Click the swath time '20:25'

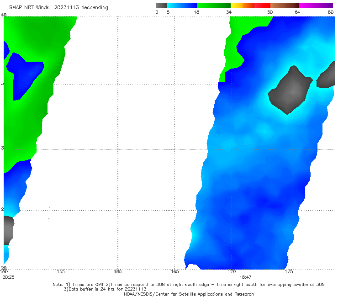click(8, 277)
